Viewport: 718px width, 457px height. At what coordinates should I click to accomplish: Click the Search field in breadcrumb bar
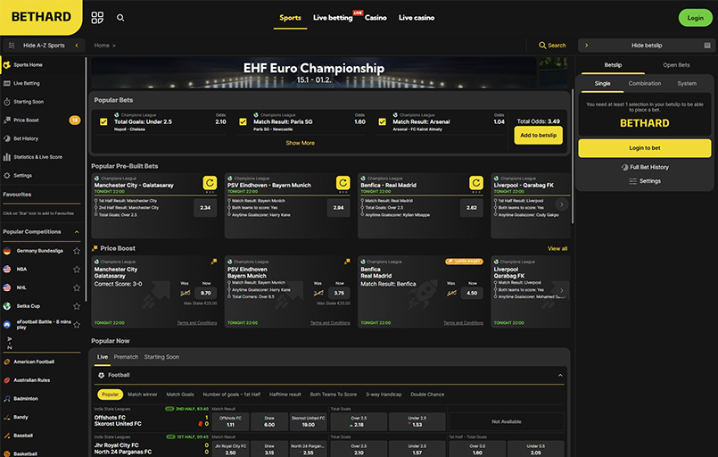click(552, 46)
